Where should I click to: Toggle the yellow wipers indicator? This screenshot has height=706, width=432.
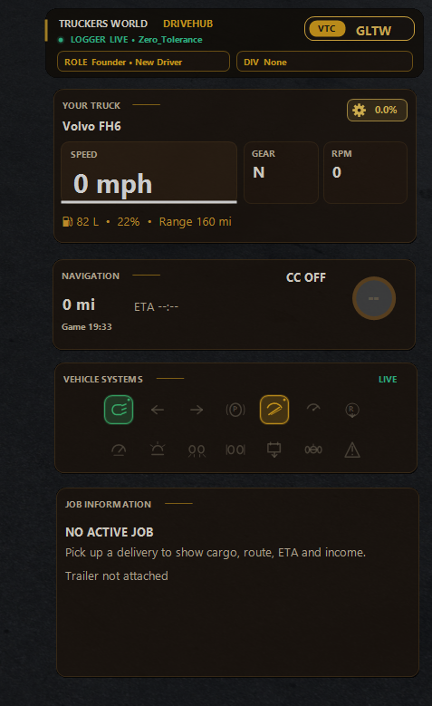pos(274,410)
